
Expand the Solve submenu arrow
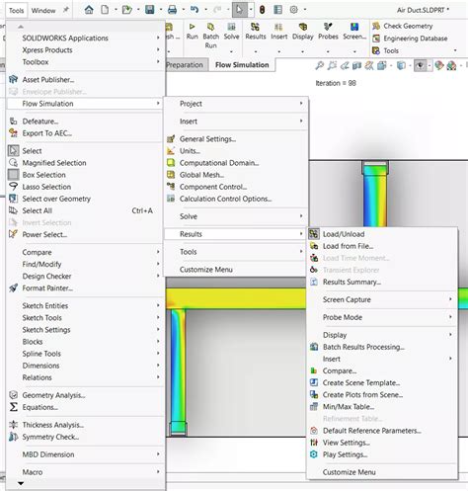[301, 216]
